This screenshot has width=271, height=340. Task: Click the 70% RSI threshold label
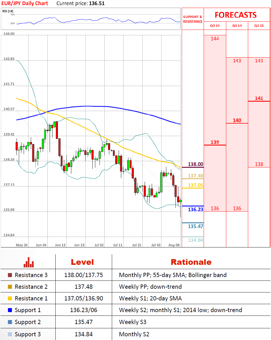click(x=13, y=15)
